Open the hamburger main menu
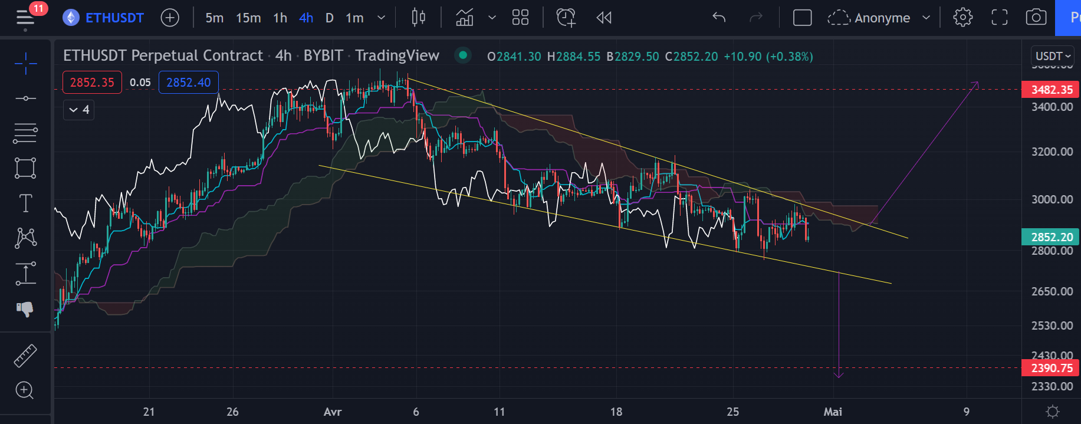 coord(25,18)
